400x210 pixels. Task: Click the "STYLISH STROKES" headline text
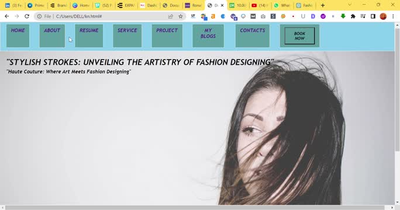click(140, 62)
